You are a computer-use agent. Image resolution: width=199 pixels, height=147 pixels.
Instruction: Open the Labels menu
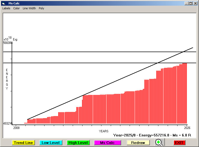coord(6,8)
